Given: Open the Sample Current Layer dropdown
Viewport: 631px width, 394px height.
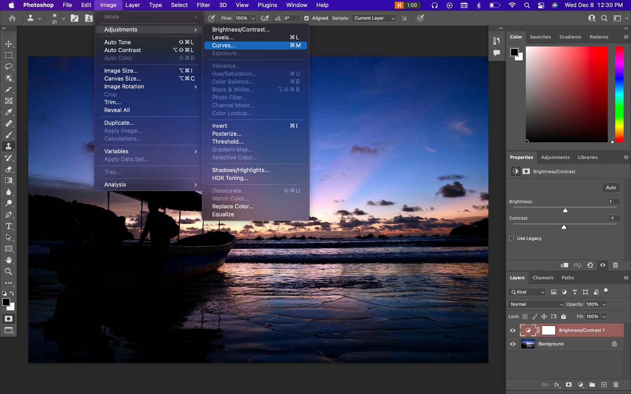Looking at the screenshot, I should 373,18.
